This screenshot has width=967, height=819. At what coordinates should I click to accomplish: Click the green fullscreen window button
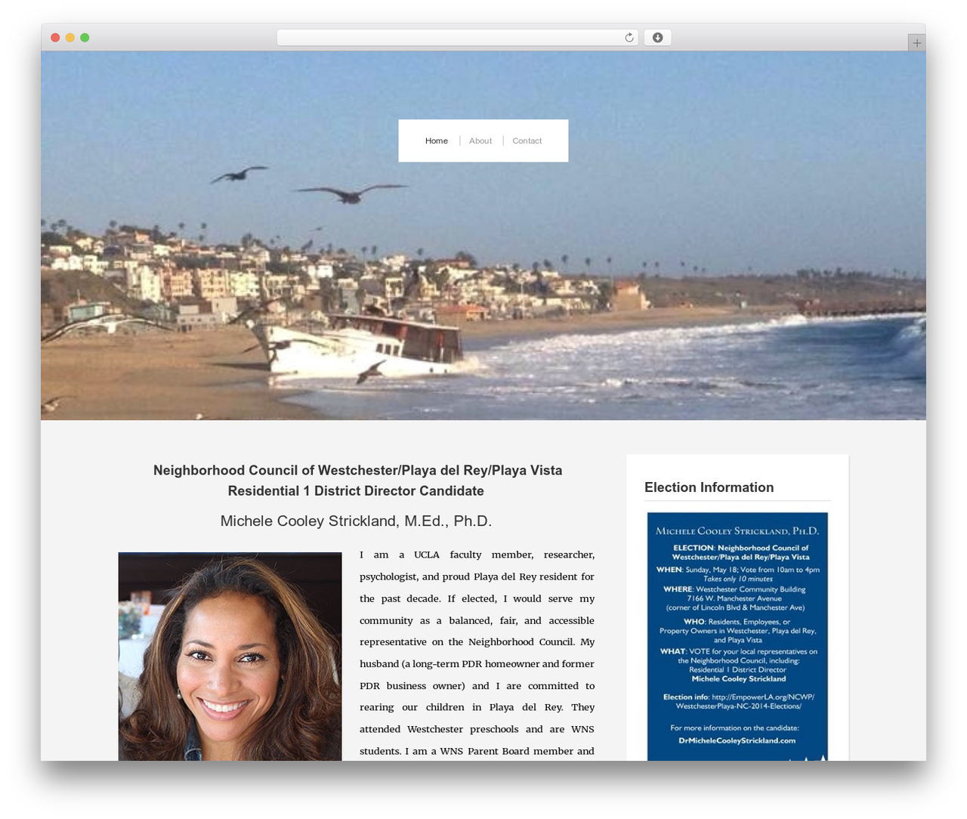(85, 38)
